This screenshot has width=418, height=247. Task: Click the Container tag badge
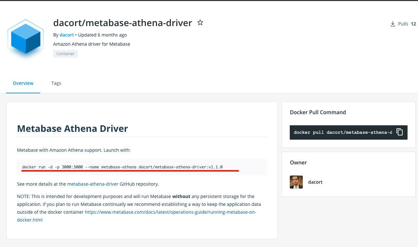(66, 54)
